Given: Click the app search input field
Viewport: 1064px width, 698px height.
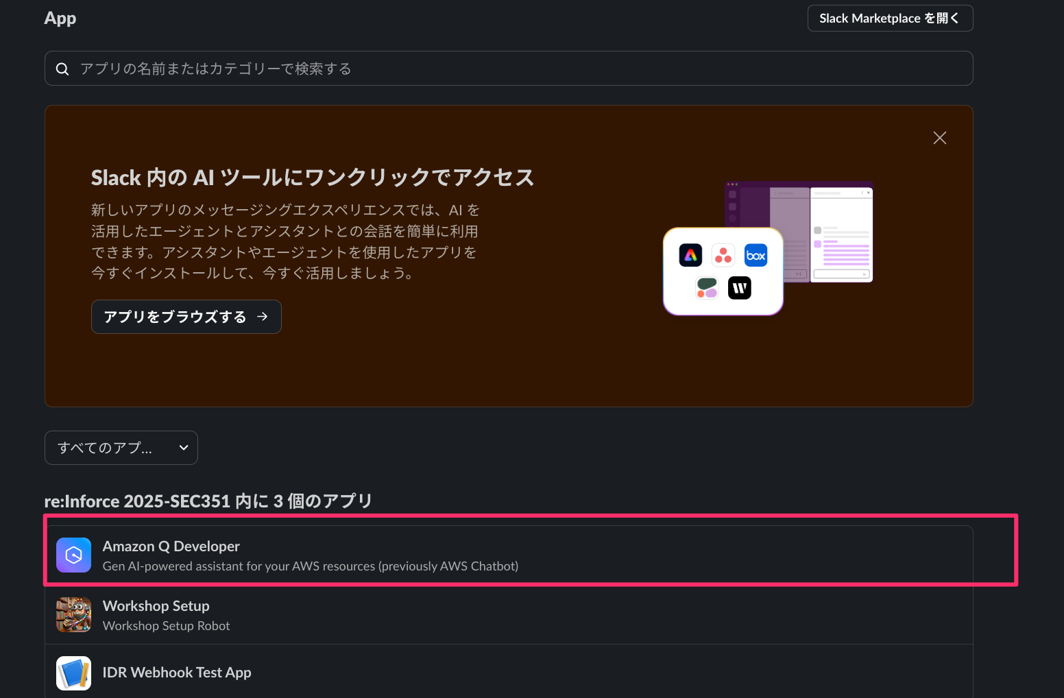Looking at the screenshot, I should pyautogui.click(x=509, y=69).
